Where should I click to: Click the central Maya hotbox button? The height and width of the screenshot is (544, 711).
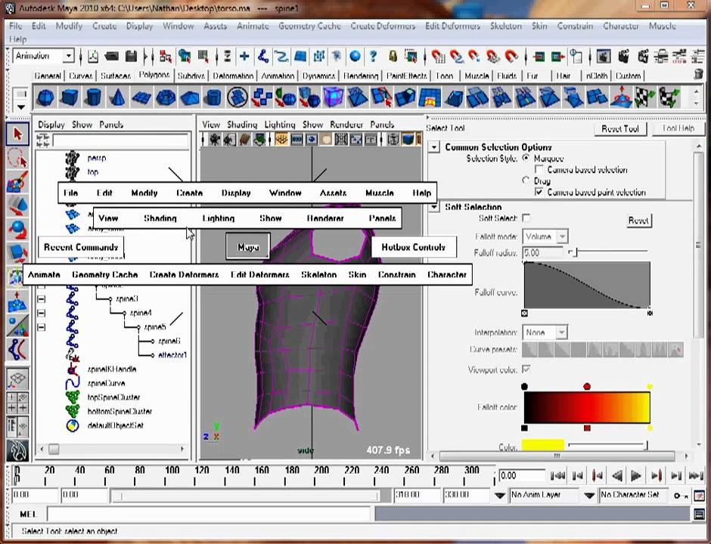pyautogui.click(x=248, y=247)
